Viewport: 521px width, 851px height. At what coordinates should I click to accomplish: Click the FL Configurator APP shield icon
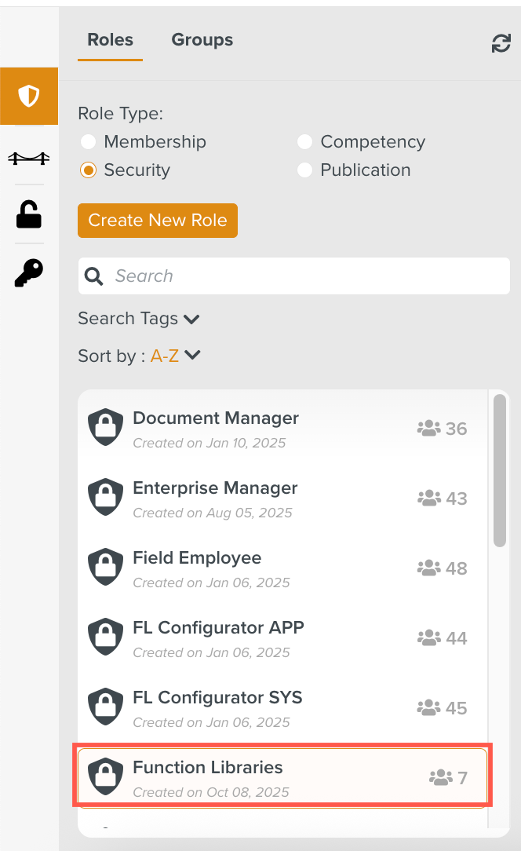(105, 637)
